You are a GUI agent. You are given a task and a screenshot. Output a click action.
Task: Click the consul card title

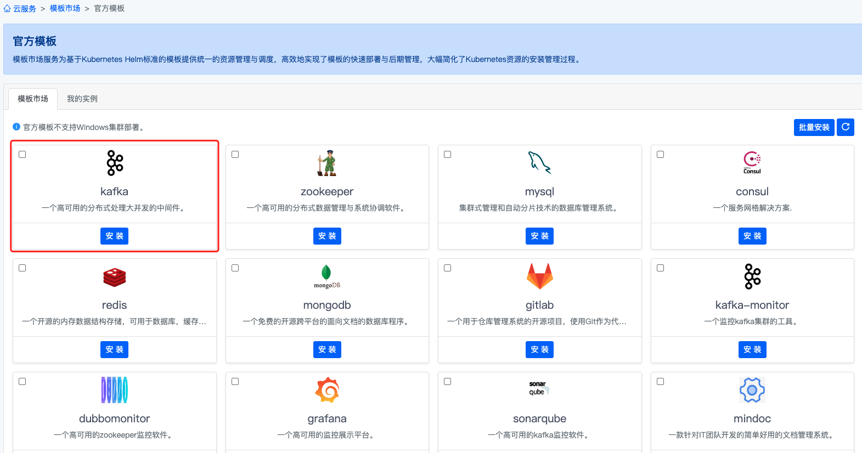click(752, 191)
